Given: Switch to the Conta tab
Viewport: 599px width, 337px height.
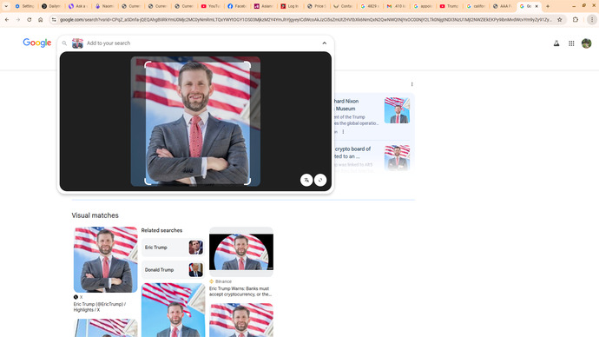Looking at the screenshot, I should (343, 6).
